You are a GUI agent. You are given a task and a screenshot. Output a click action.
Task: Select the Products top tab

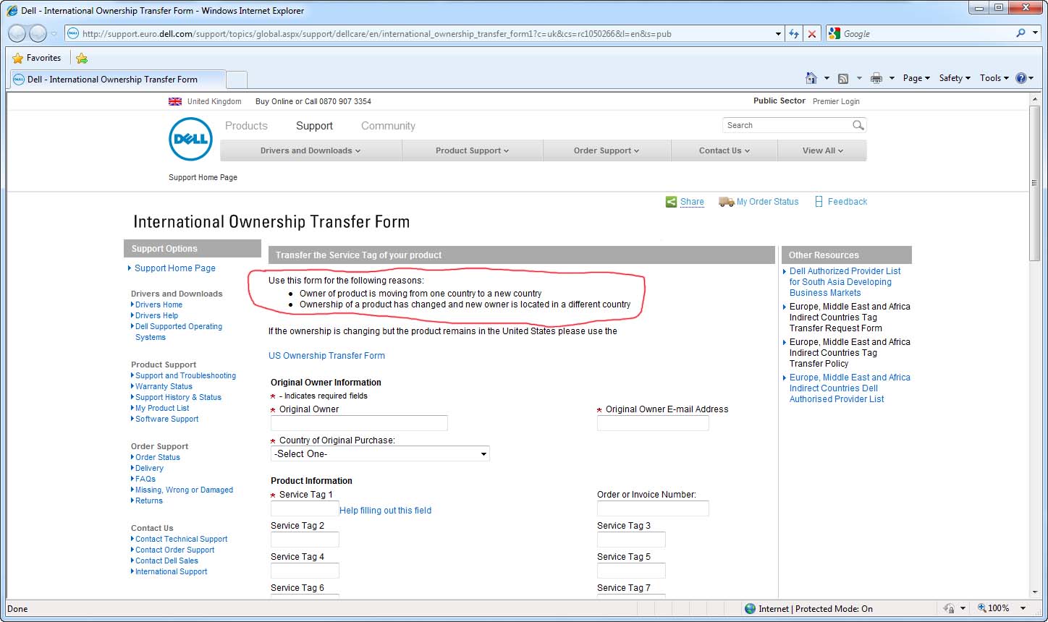246,126
